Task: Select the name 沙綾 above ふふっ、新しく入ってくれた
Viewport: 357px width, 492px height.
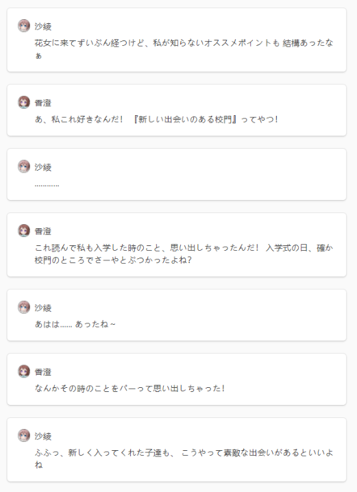Action: click(x=43, y=436)
